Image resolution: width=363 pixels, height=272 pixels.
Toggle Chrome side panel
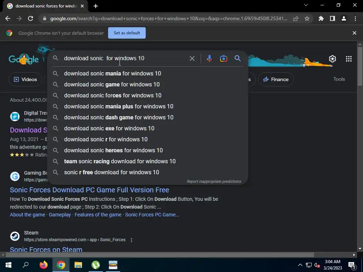coord(333,18)
